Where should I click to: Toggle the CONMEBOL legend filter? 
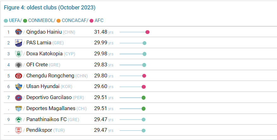point(39,20)
